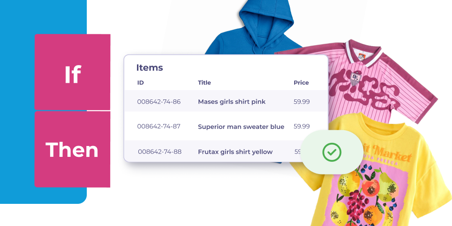Click the 59.99 price of Mases shirt

[x=302, y=102]
